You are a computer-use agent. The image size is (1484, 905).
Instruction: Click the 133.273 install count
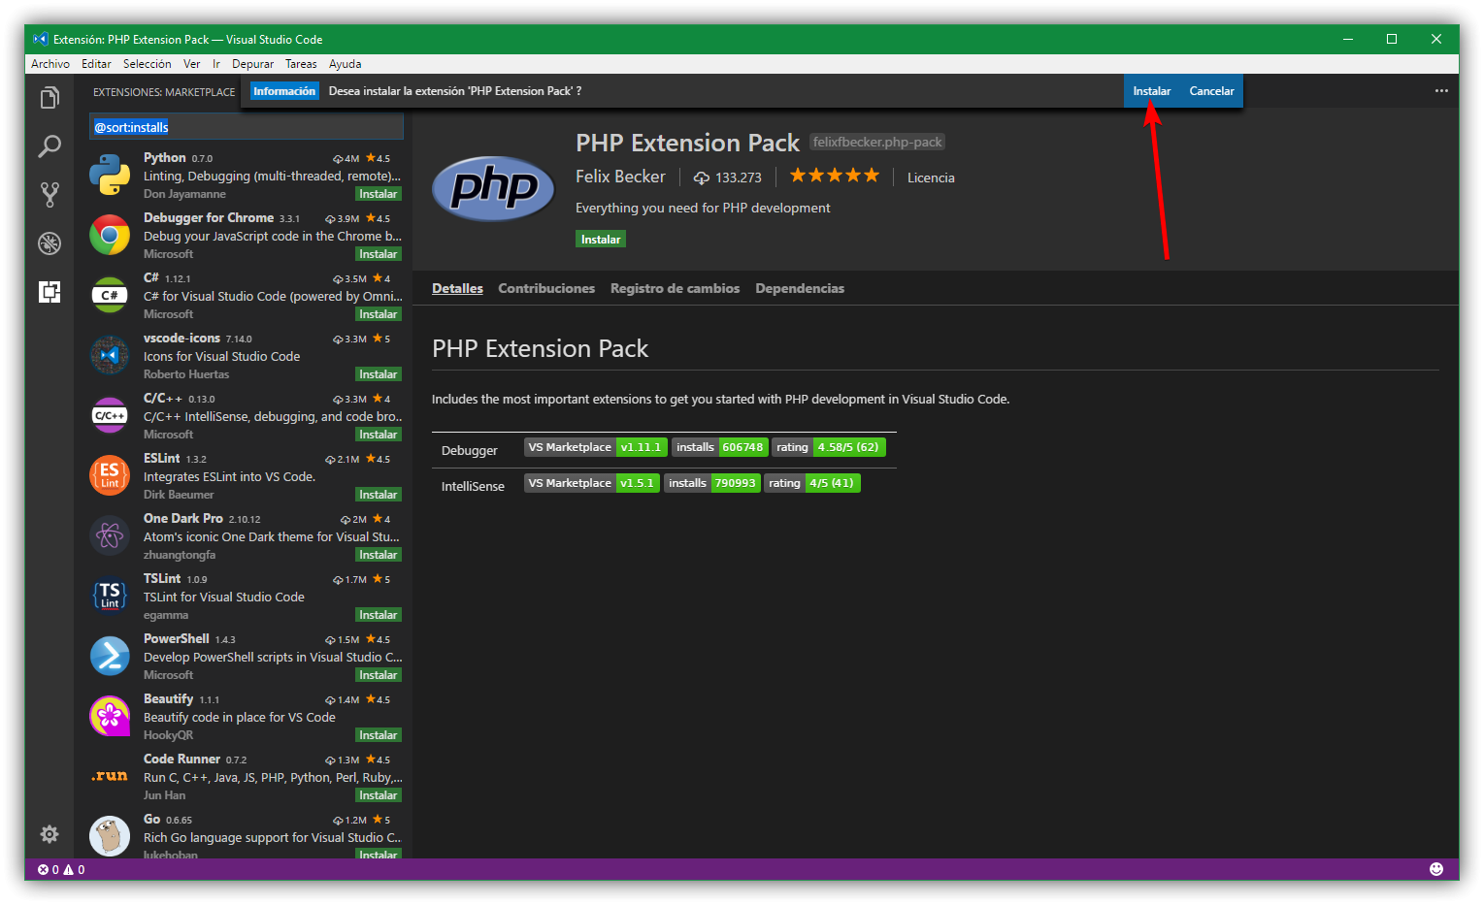pos(728,178)
